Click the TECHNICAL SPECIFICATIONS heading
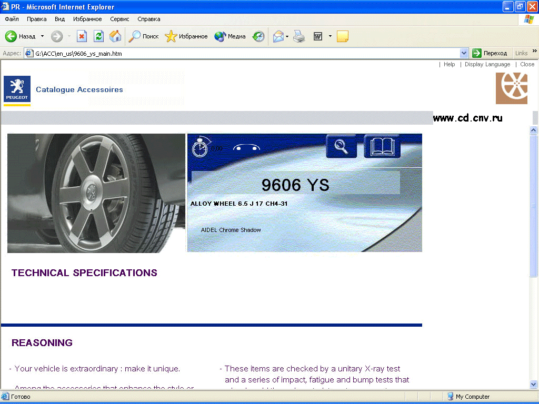This screenshot has height=404, width=539. [x=84, y=273]
